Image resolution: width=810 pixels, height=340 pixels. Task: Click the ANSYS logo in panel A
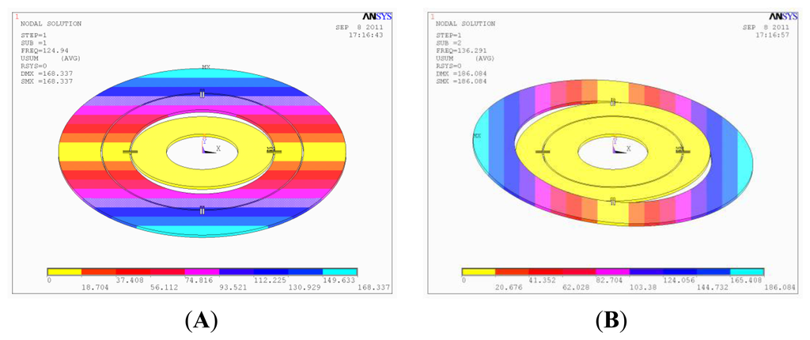[x=372, y=16]
